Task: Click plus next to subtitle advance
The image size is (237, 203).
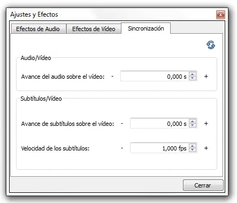Action: (x=206, y=123)
